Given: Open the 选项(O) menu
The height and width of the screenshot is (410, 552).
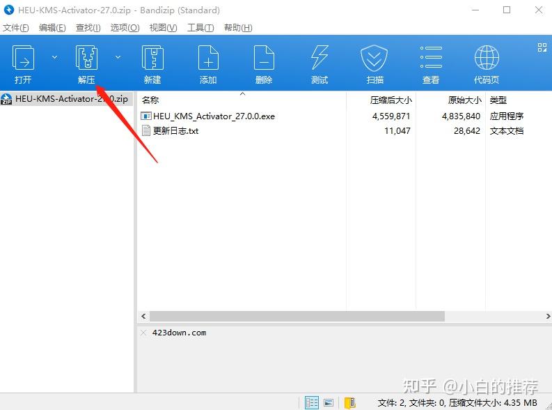Looking at the screenshot, I should click(125, 27).
